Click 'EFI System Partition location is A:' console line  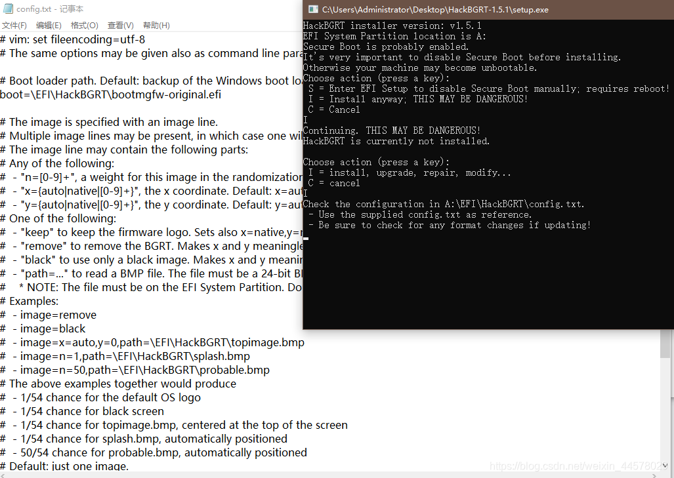[x=394, y=36]
